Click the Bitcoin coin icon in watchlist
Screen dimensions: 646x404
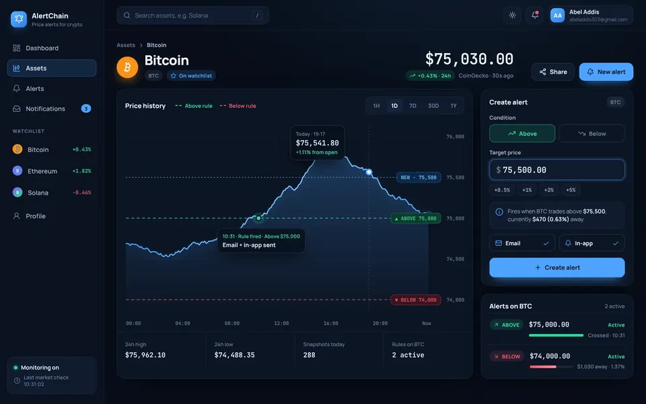[17, 149]
